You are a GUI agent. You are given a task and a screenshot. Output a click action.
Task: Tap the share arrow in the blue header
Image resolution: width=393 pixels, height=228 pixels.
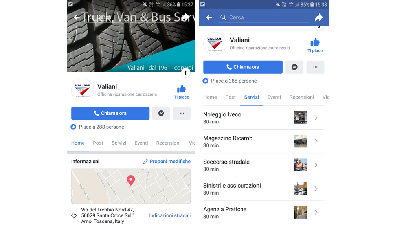319,17
